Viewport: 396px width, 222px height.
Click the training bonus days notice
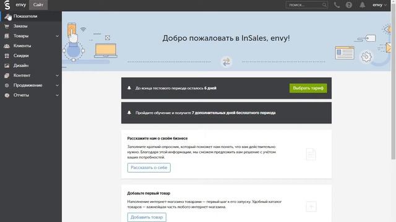pos(226,113)
